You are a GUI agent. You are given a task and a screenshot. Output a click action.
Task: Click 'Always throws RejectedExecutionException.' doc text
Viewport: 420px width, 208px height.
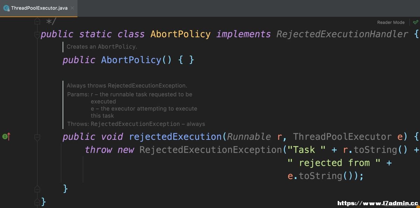(127, 86)
